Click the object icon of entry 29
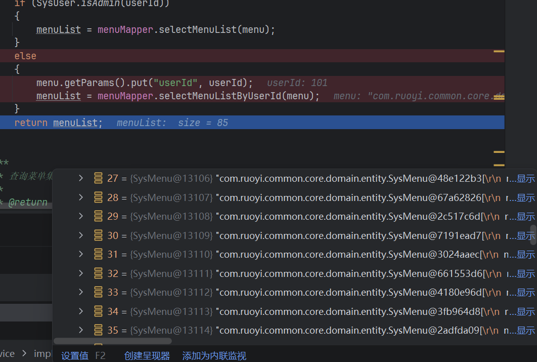This screenshot has height=362, width=537. click(x=98, y=216)
